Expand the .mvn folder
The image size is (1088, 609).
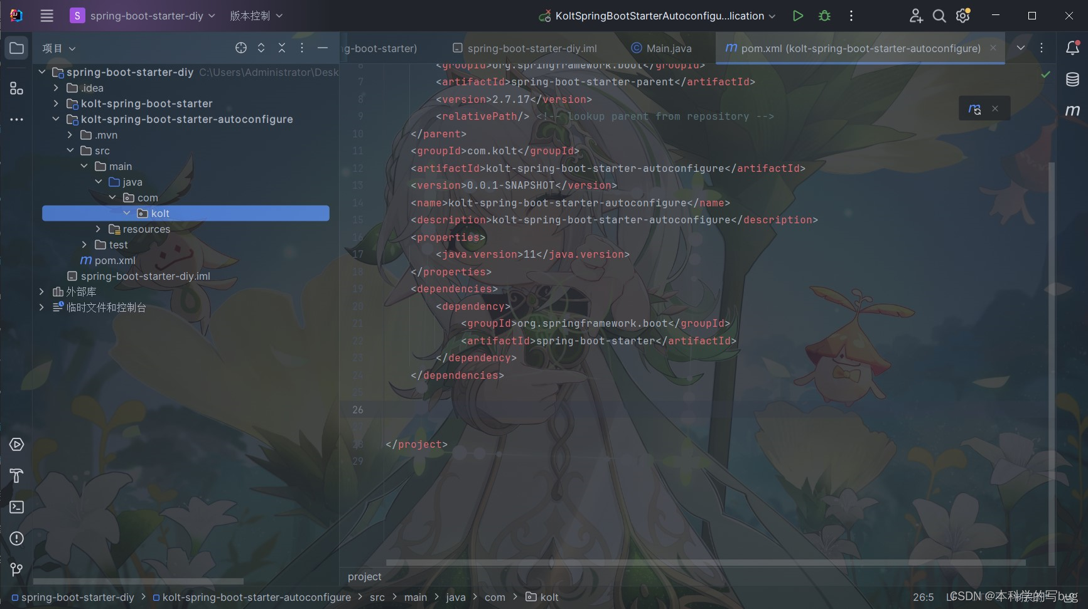coord(70,135)
